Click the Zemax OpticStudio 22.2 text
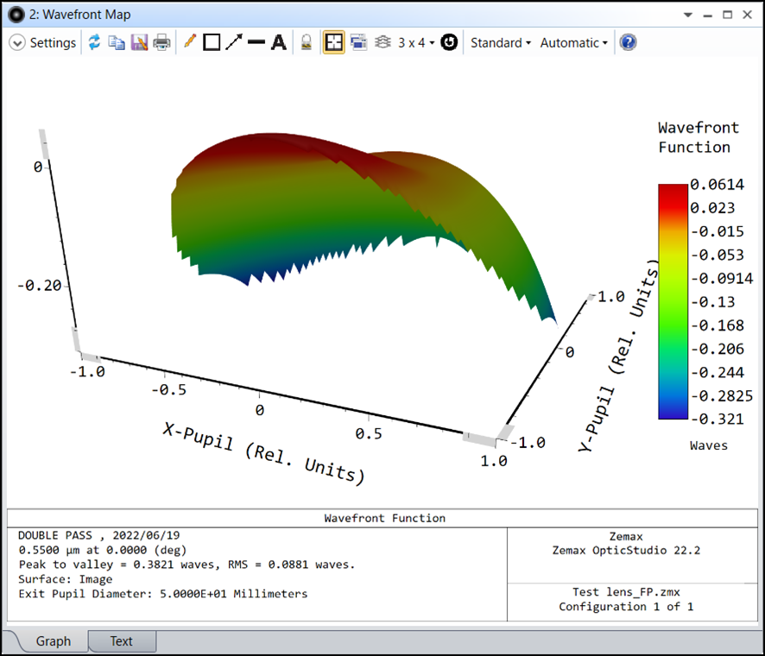This screenshot has height=656, width=765. [x=626, y=551]
